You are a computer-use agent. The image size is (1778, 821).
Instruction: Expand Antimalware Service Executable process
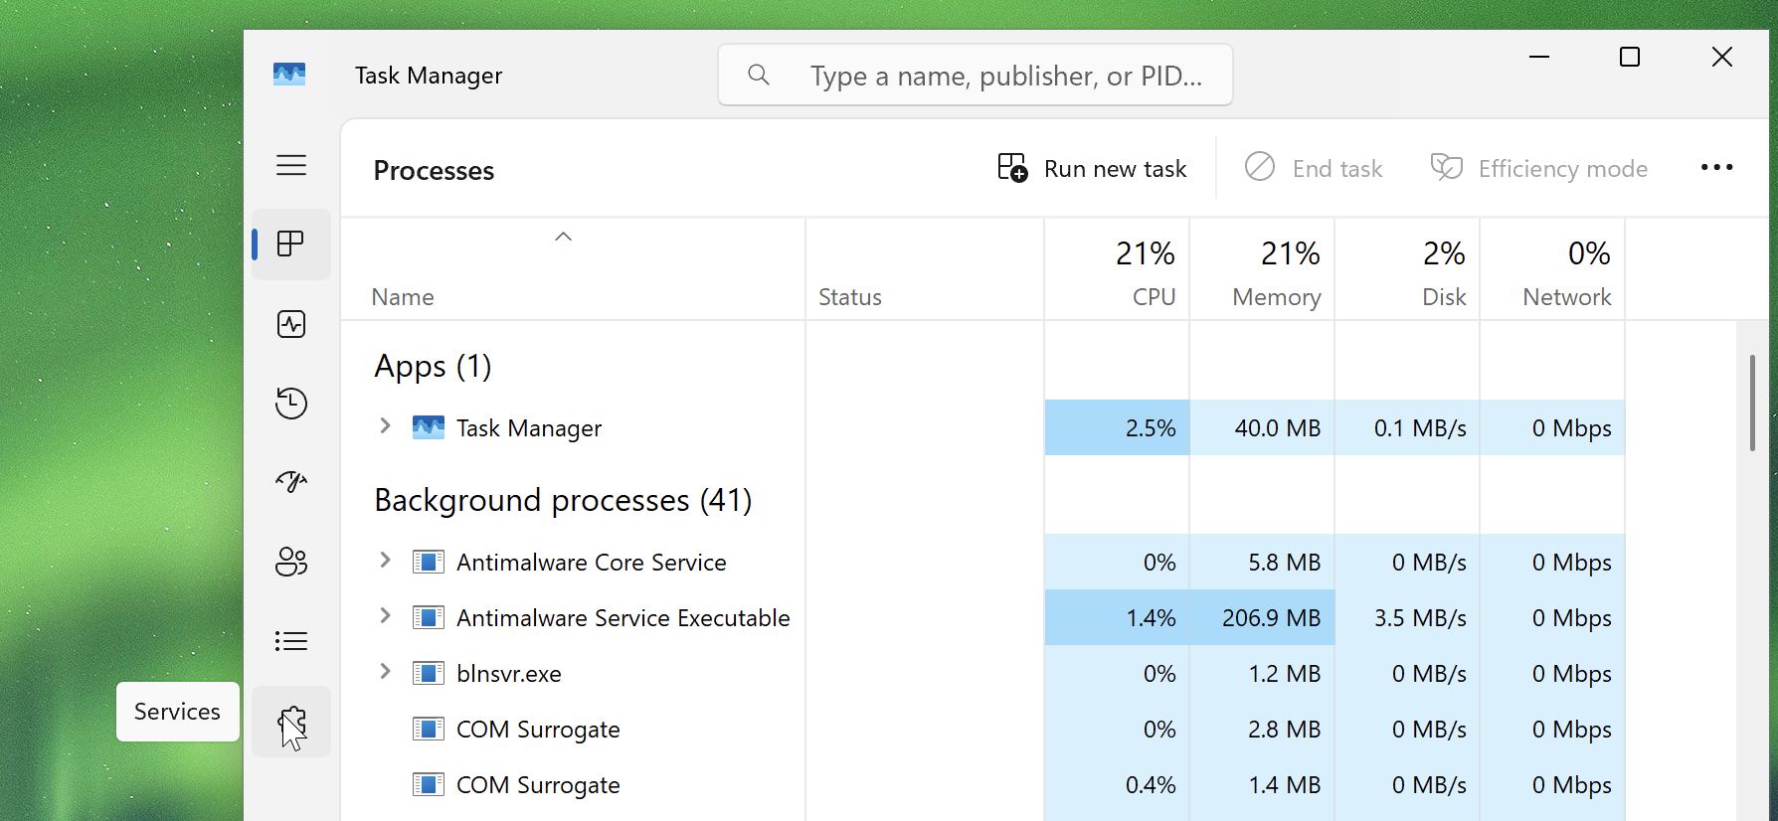(x=385, y=616)
